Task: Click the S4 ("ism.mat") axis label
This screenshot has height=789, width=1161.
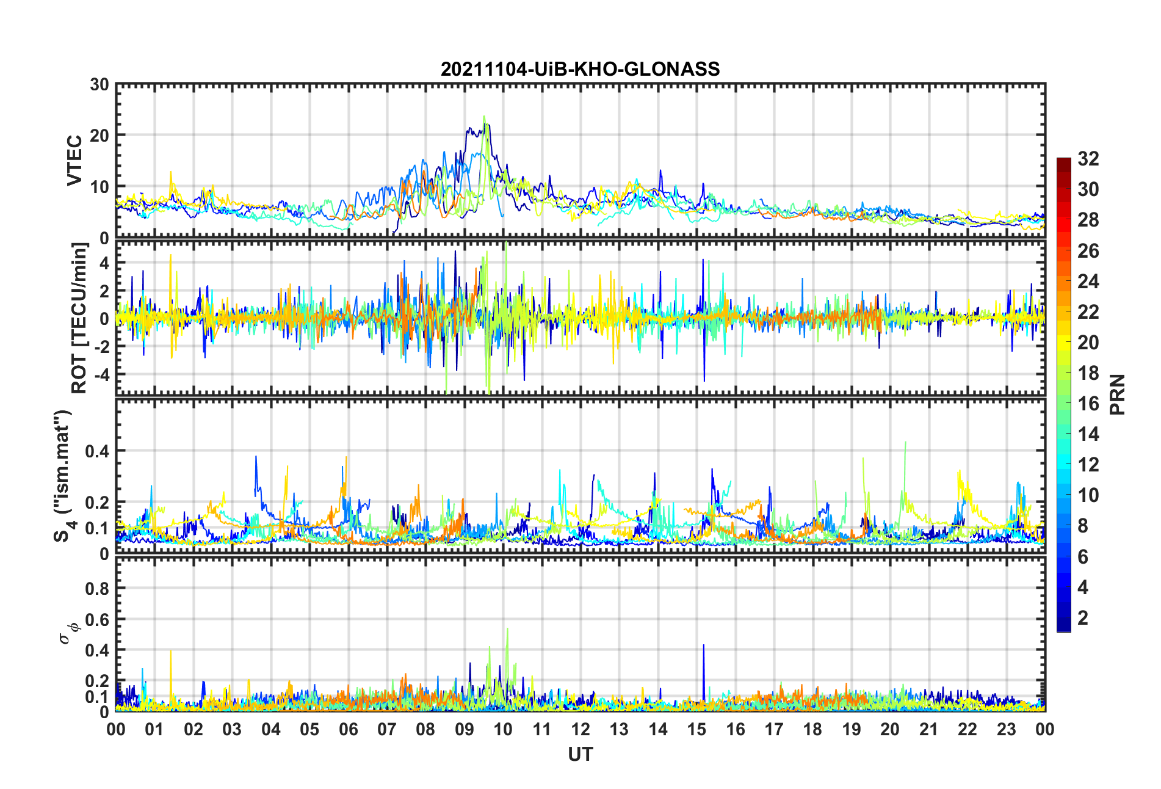Action: (x=63, y=476)
